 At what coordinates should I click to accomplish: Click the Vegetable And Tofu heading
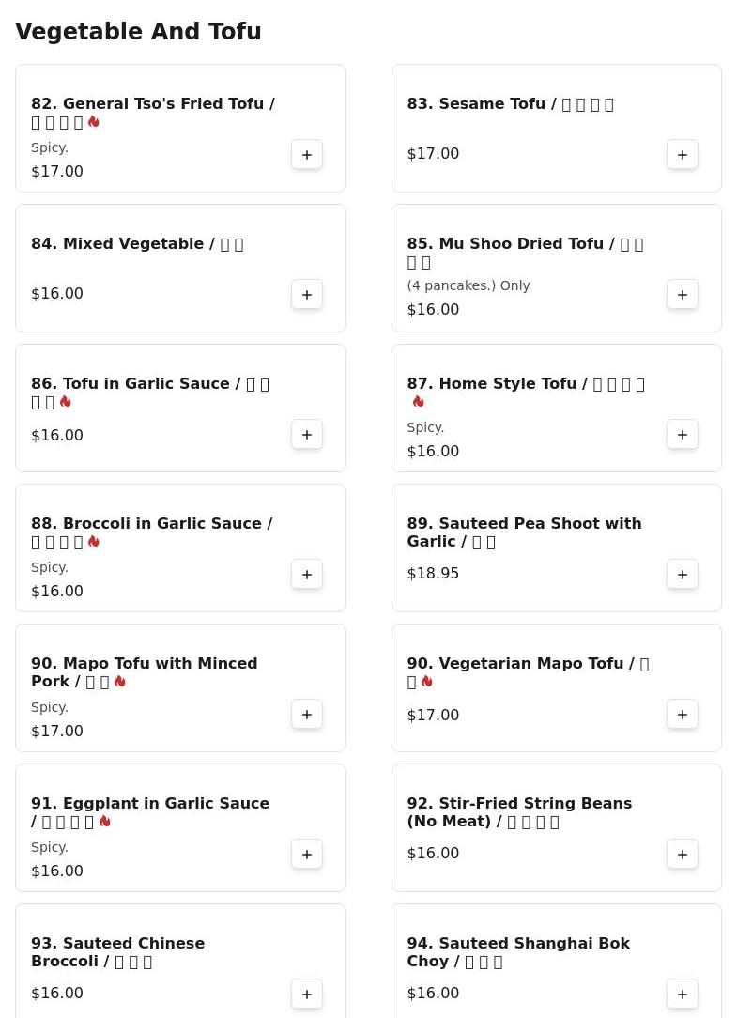click(x=138, y=32)
